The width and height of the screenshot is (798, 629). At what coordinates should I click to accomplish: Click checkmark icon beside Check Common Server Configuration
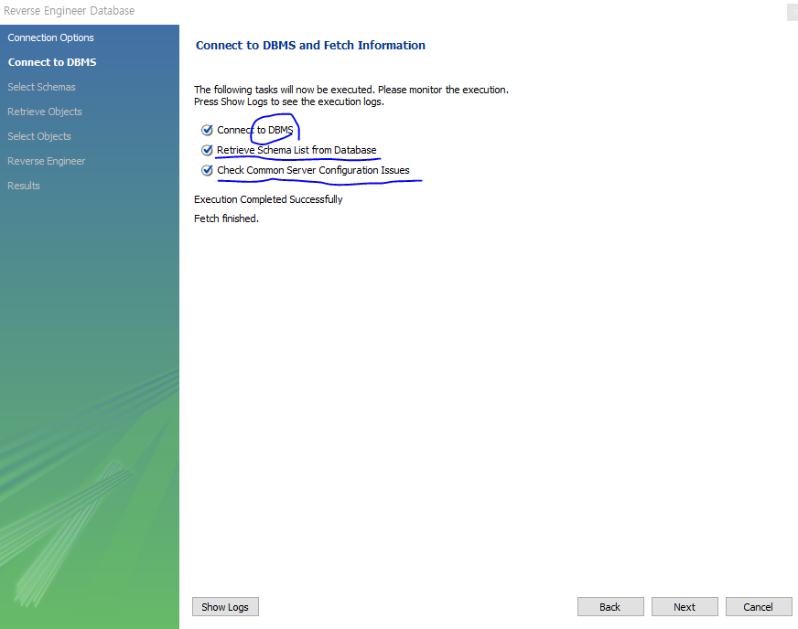(x=207, y=170)
